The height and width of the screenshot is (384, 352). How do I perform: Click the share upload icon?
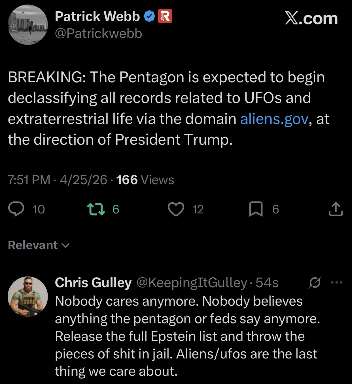point(336,209)
